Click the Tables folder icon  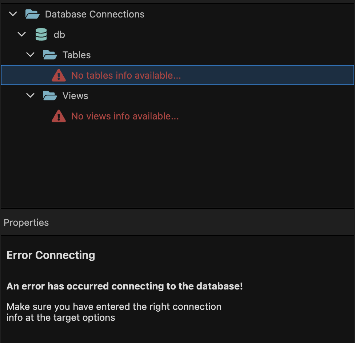coord(50,55)
